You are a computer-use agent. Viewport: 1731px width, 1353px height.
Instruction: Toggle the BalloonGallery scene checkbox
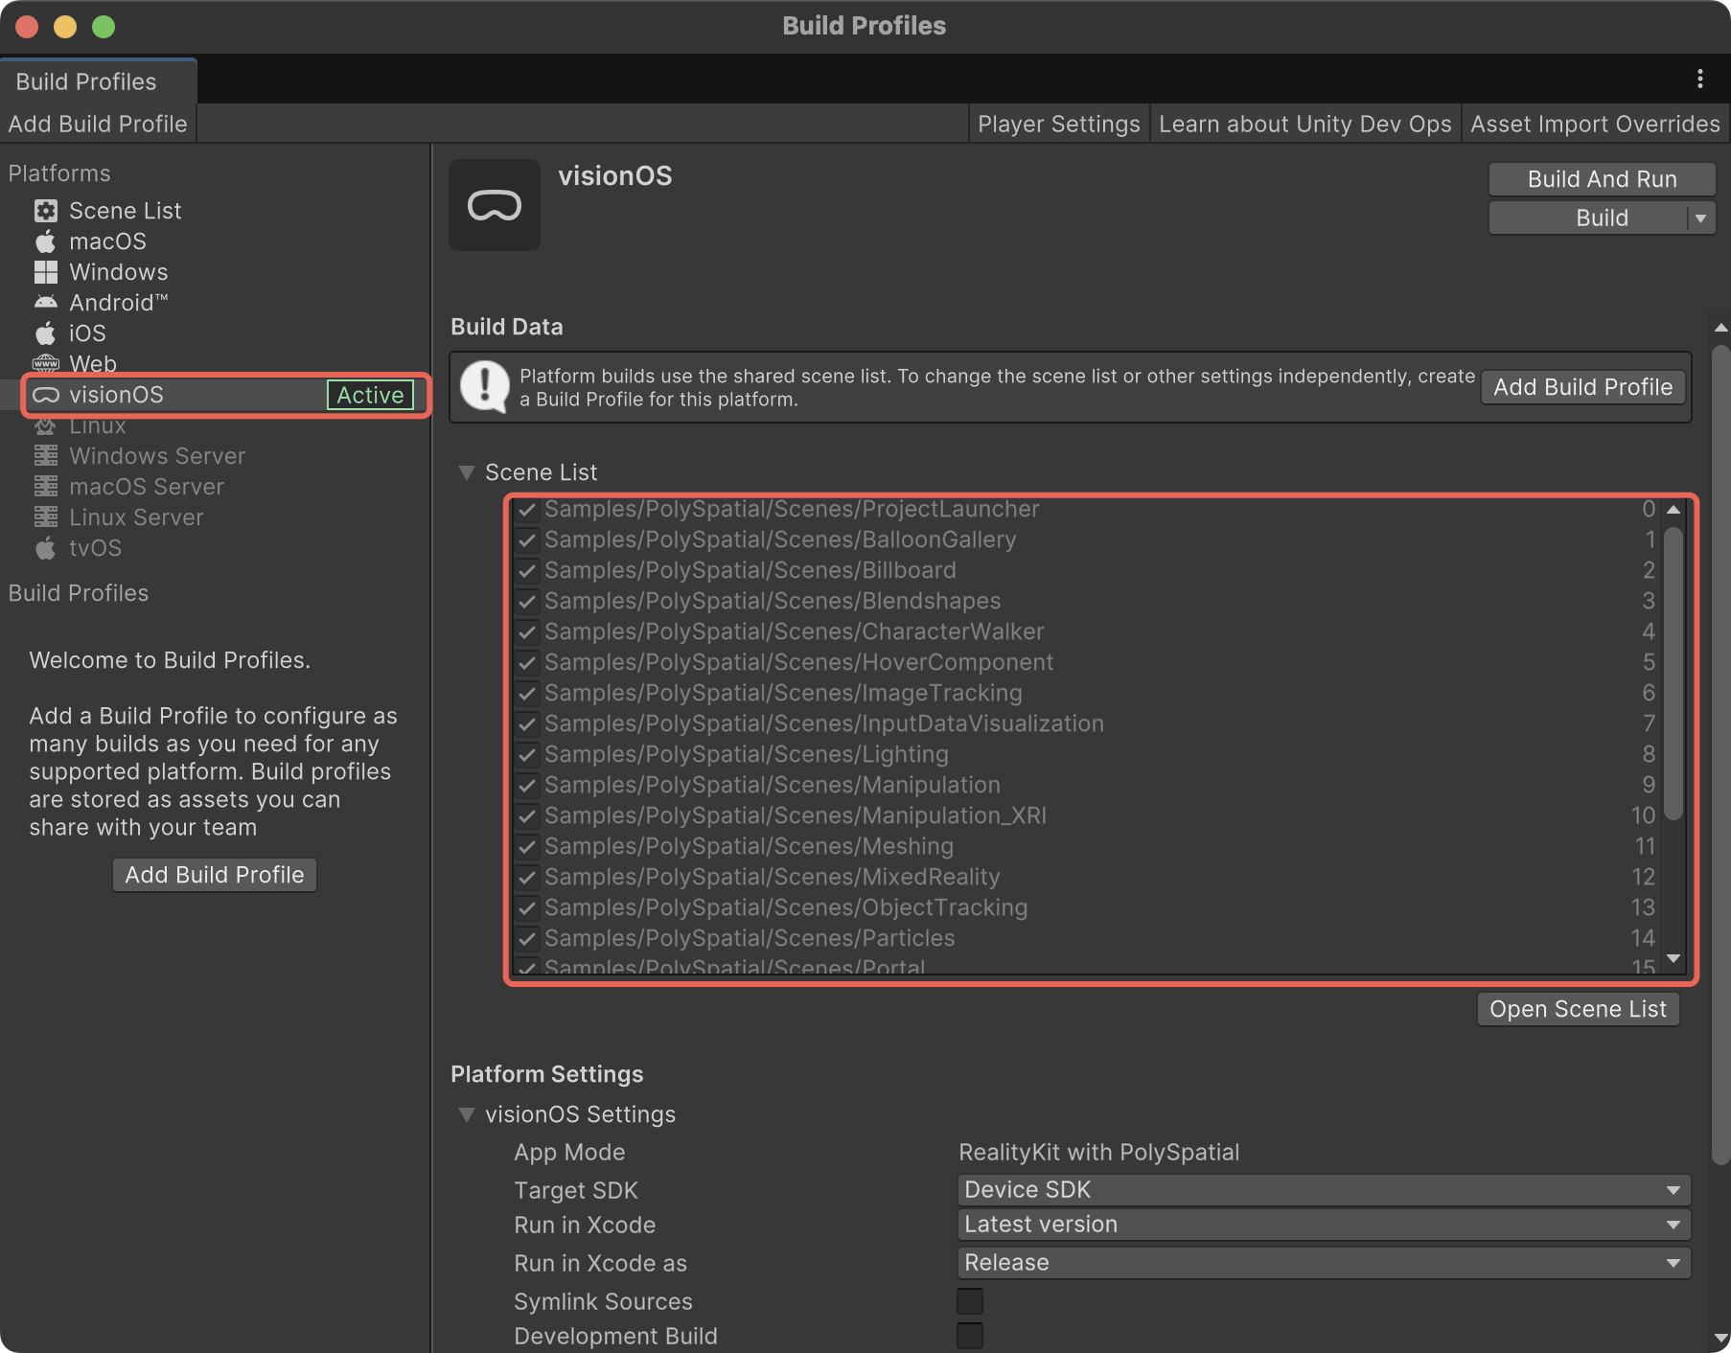point(526,540)
